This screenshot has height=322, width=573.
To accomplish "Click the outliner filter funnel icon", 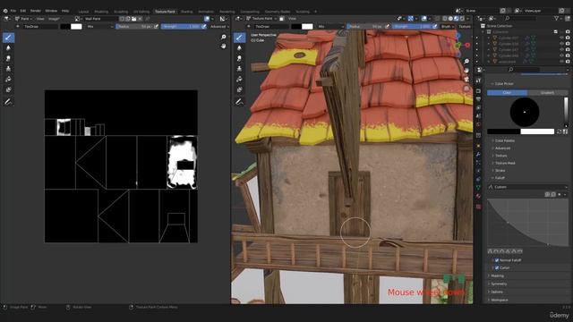I will pyautogui.click(x=557, y=18).
